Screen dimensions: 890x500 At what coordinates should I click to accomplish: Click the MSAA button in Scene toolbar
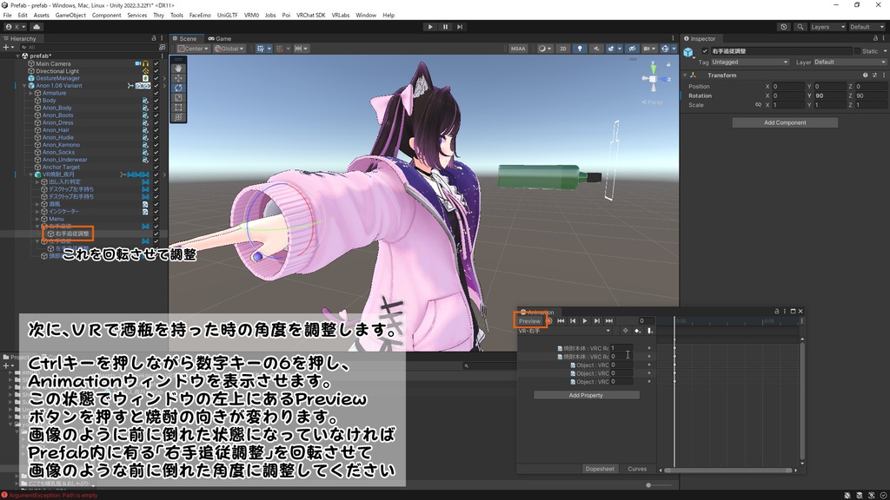(x=518, y=49)
